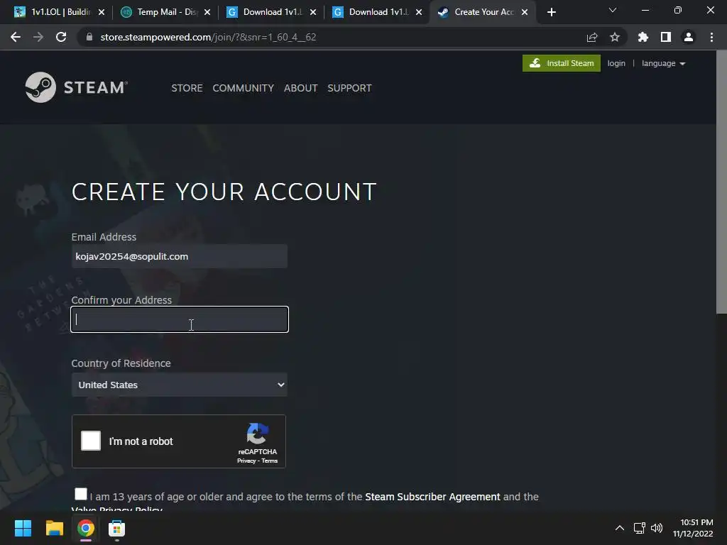Click the Confirm your Address field
727x545 pixels.
180,319
